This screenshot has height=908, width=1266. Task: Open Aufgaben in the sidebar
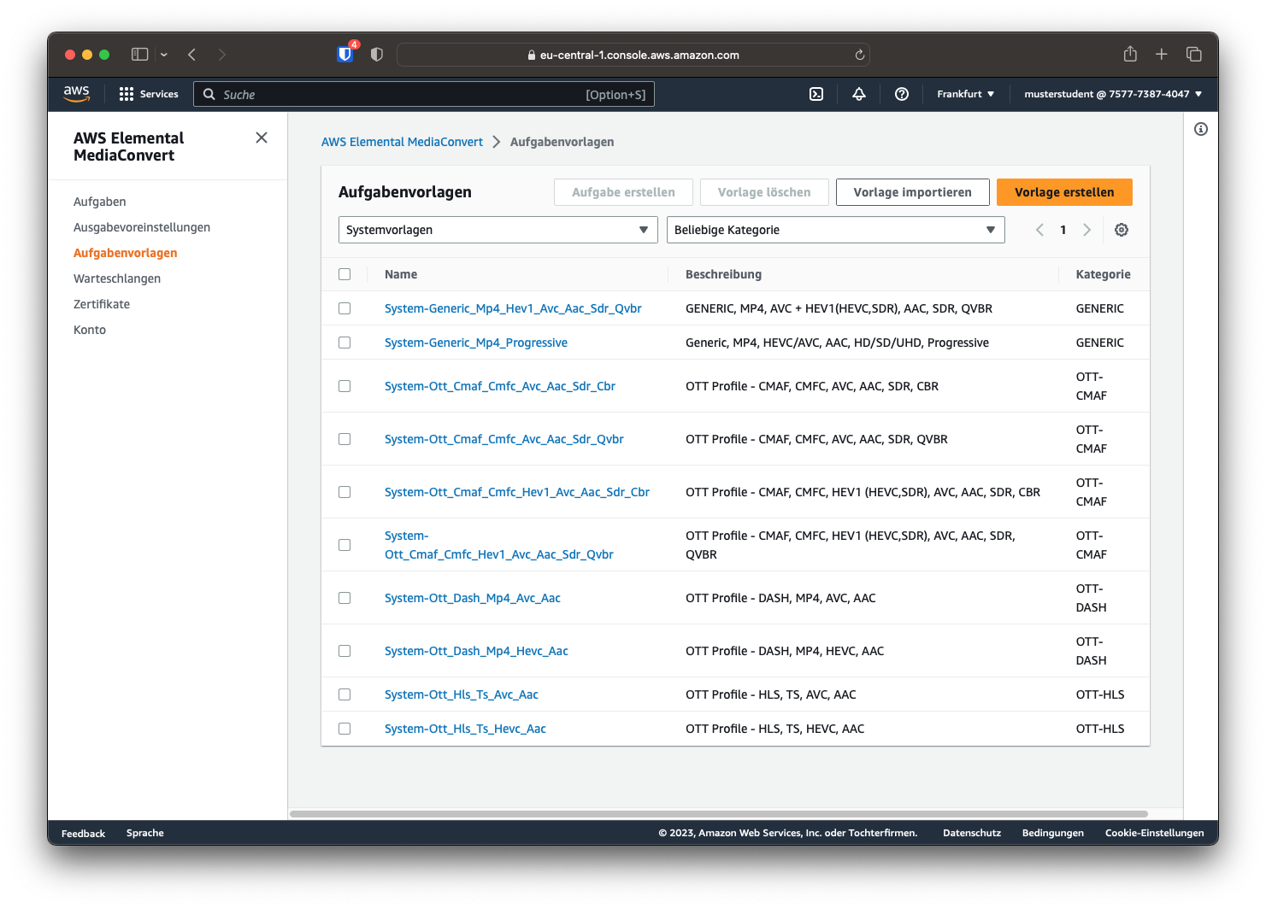[x=100, y=202]
